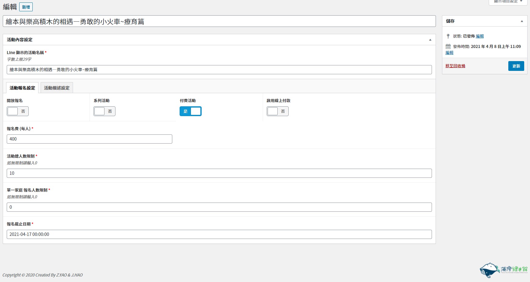
Task: Click 編輯 link beside 狀態 已發佈
Action: (x=480, y=36)
